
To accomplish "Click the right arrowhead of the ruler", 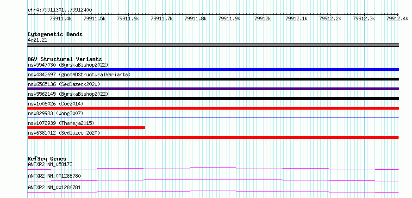I will [x=398, y=14].
